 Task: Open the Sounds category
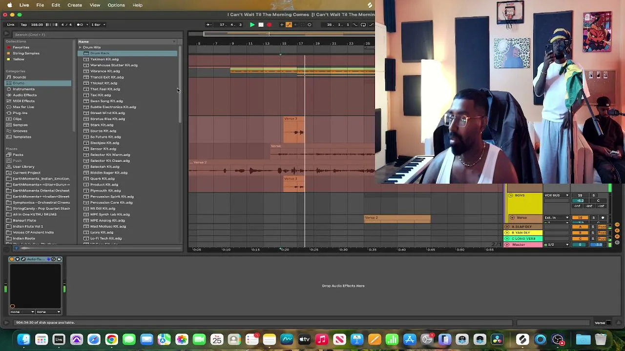pyautogui.click(x=19, y=77)
